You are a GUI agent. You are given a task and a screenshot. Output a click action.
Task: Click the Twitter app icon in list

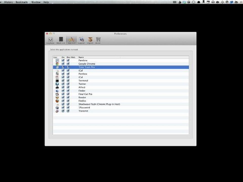coord(57,84)
